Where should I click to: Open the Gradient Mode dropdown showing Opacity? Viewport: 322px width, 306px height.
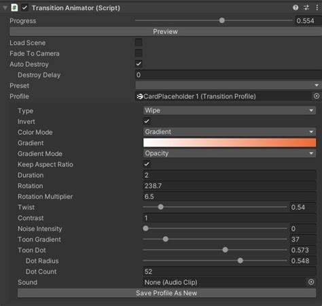click(230, 153)
